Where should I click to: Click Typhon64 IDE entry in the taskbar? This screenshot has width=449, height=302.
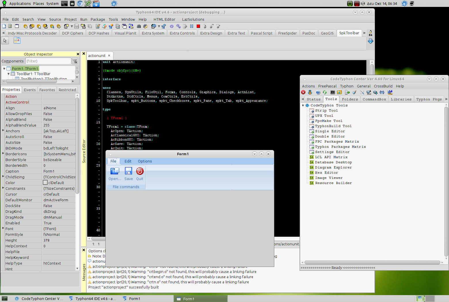[x=92, y=299]
